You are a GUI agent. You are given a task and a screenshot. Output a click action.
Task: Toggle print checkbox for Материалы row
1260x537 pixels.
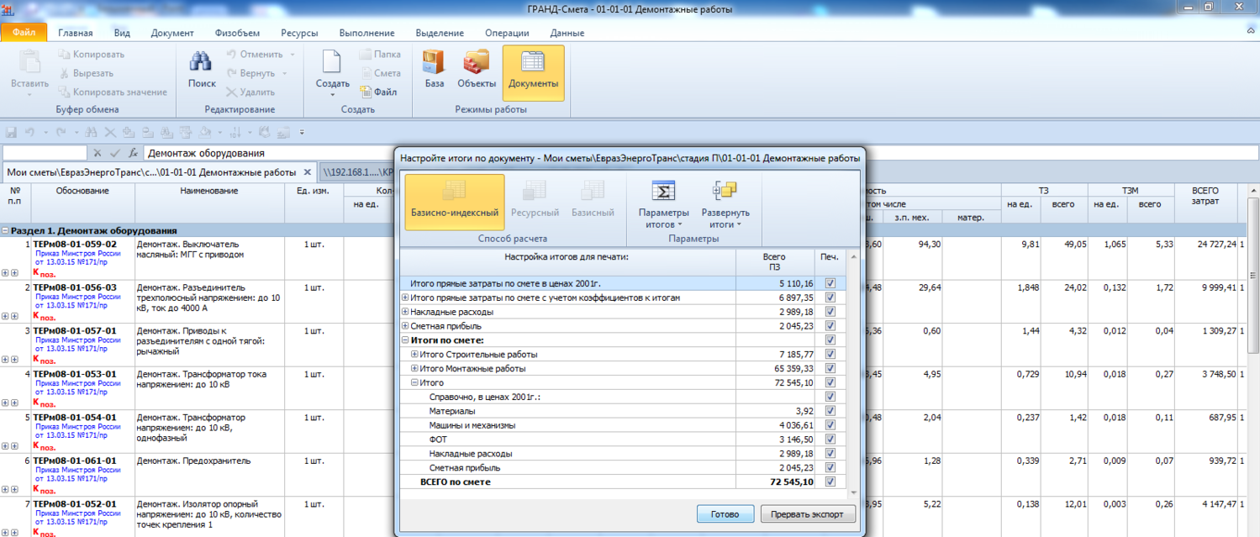[830, 411]
